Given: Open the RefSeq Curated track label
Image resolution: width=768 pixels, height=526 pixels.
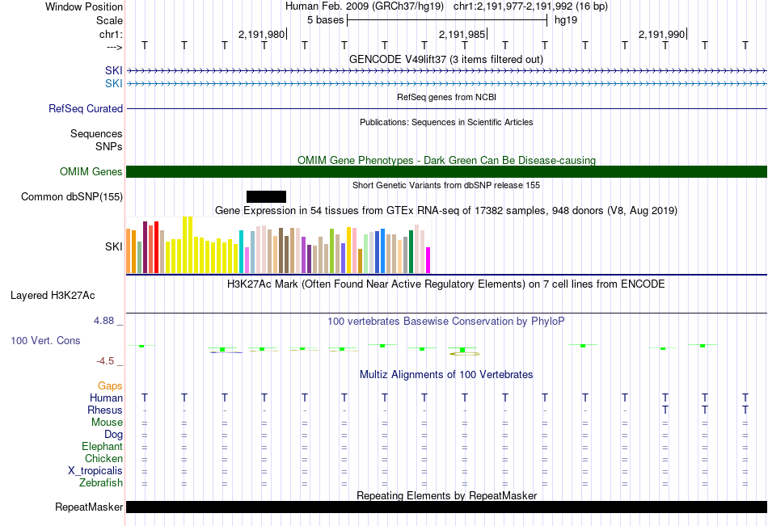Looking at the screenshot, I should click(x=85, y=109).
